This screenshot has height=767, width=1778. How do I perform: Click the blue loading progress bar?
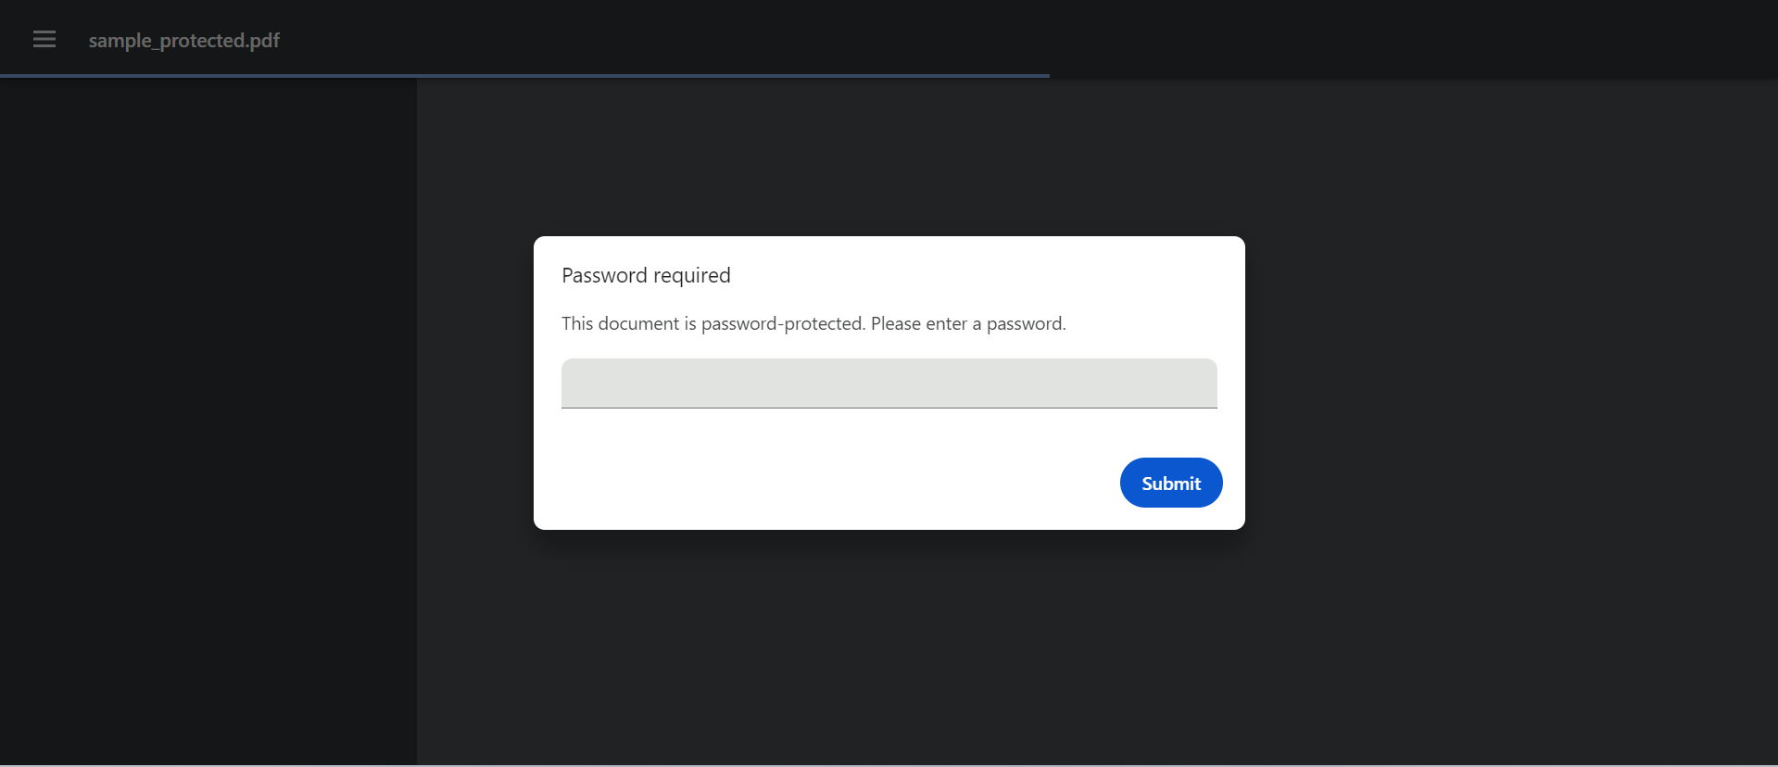[x=523, y=75]
